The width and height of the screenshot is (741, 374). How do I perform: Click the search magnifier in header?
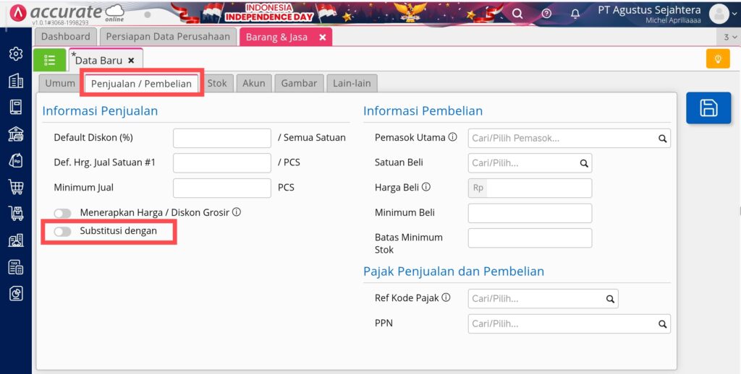pyautogui.click(x=517, y=14)
